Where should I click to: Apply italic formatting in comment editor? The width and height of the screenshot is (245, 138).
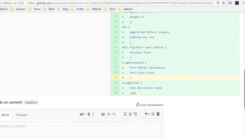pos(93,114)
